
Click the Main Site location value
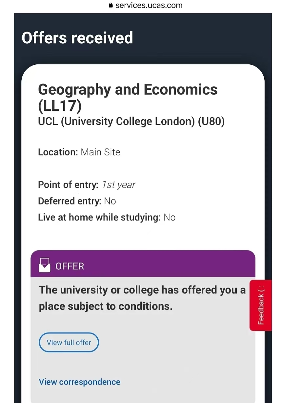point(100,152)
